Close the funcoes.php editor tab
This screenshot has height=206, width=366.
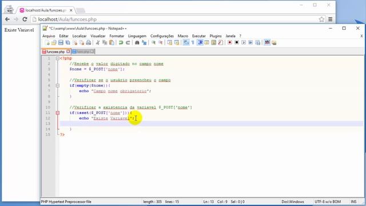pos(68,51)
